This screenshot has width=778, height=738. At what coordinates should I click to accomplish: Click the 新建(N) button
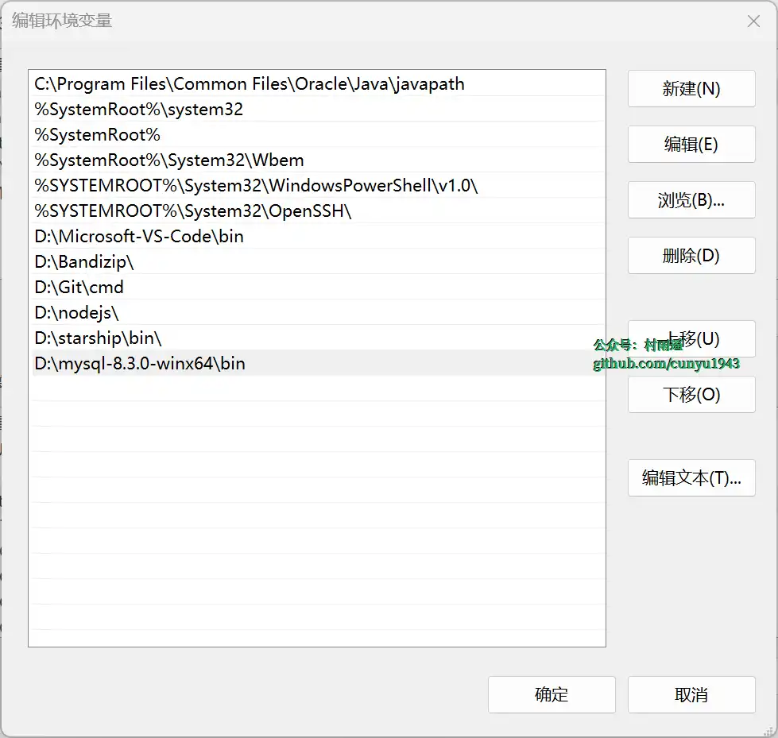click(x=691, y=89)
